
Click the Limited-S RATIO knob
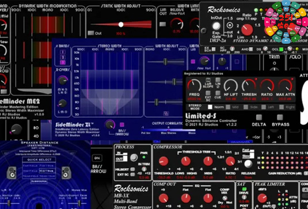click(267, 85)
